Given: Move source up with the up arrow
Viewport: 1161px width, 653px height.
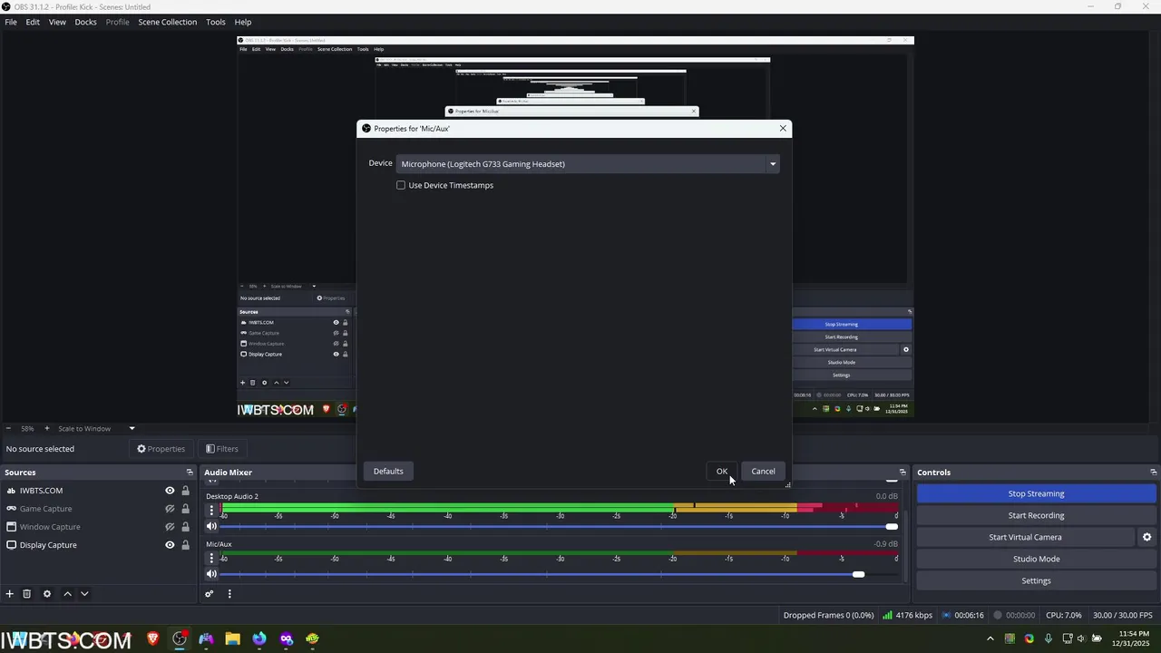Looking at the screenshot, I should click(x=67, y=594).
